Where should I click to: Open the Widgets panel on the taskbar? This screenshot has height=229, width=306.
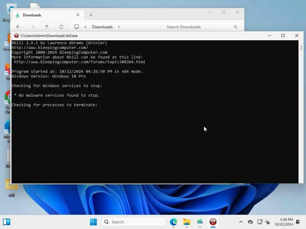[x=7, y=222]
